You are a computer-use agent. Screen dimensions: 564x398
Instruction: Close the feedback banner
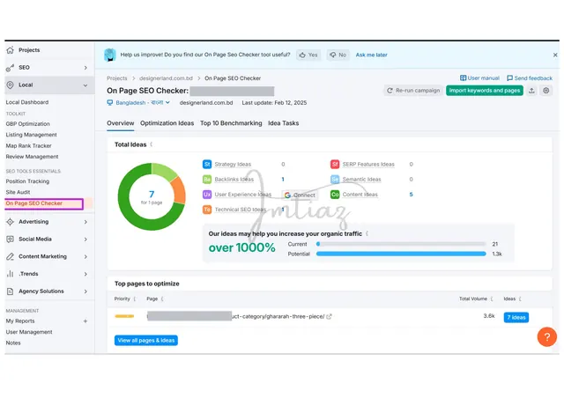(x=555, y=55)
